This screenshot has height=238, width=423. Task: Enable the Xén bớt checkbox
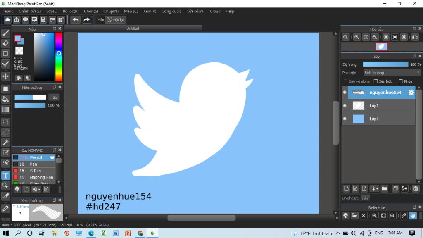pyautogui.click(x=375, y=81)
